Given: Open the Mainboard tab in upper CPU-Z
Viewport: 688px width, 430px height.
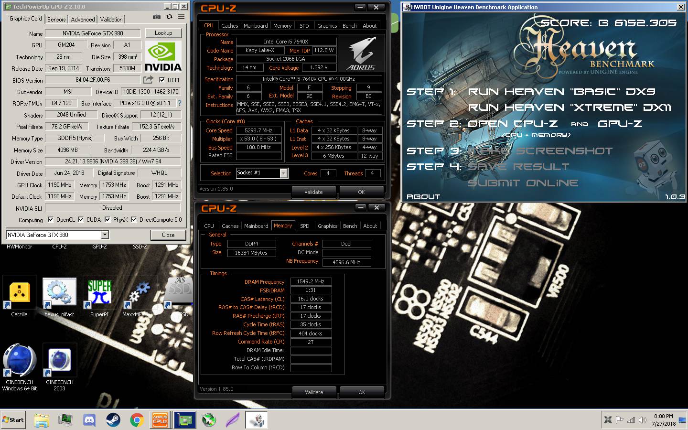Looking at the screenshot, I should [x=256, y=26].
